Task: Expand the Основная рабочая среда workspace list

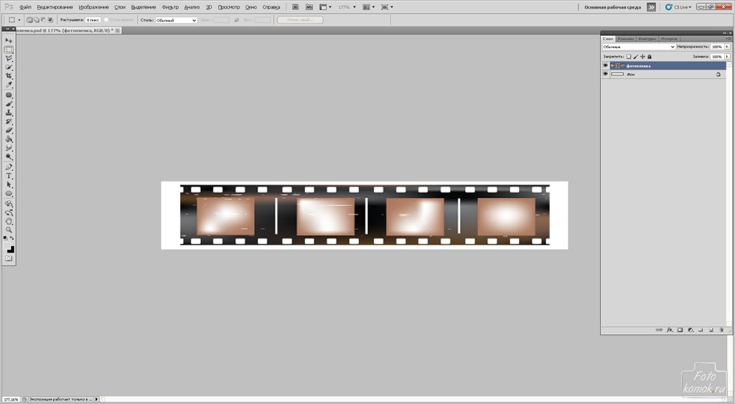Action: (651, 6)
